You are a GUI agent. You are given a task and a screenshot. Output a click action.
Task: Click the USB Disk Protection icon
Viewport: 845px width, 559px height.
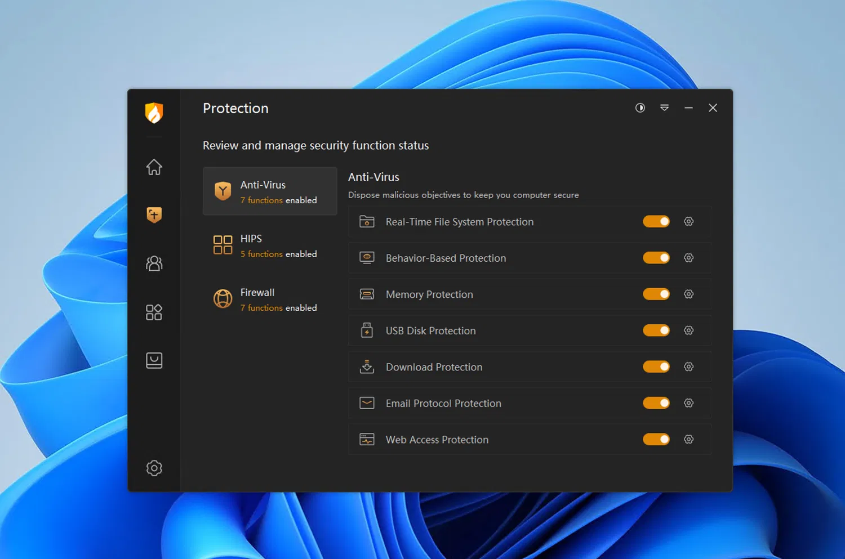tap(367, 330)
